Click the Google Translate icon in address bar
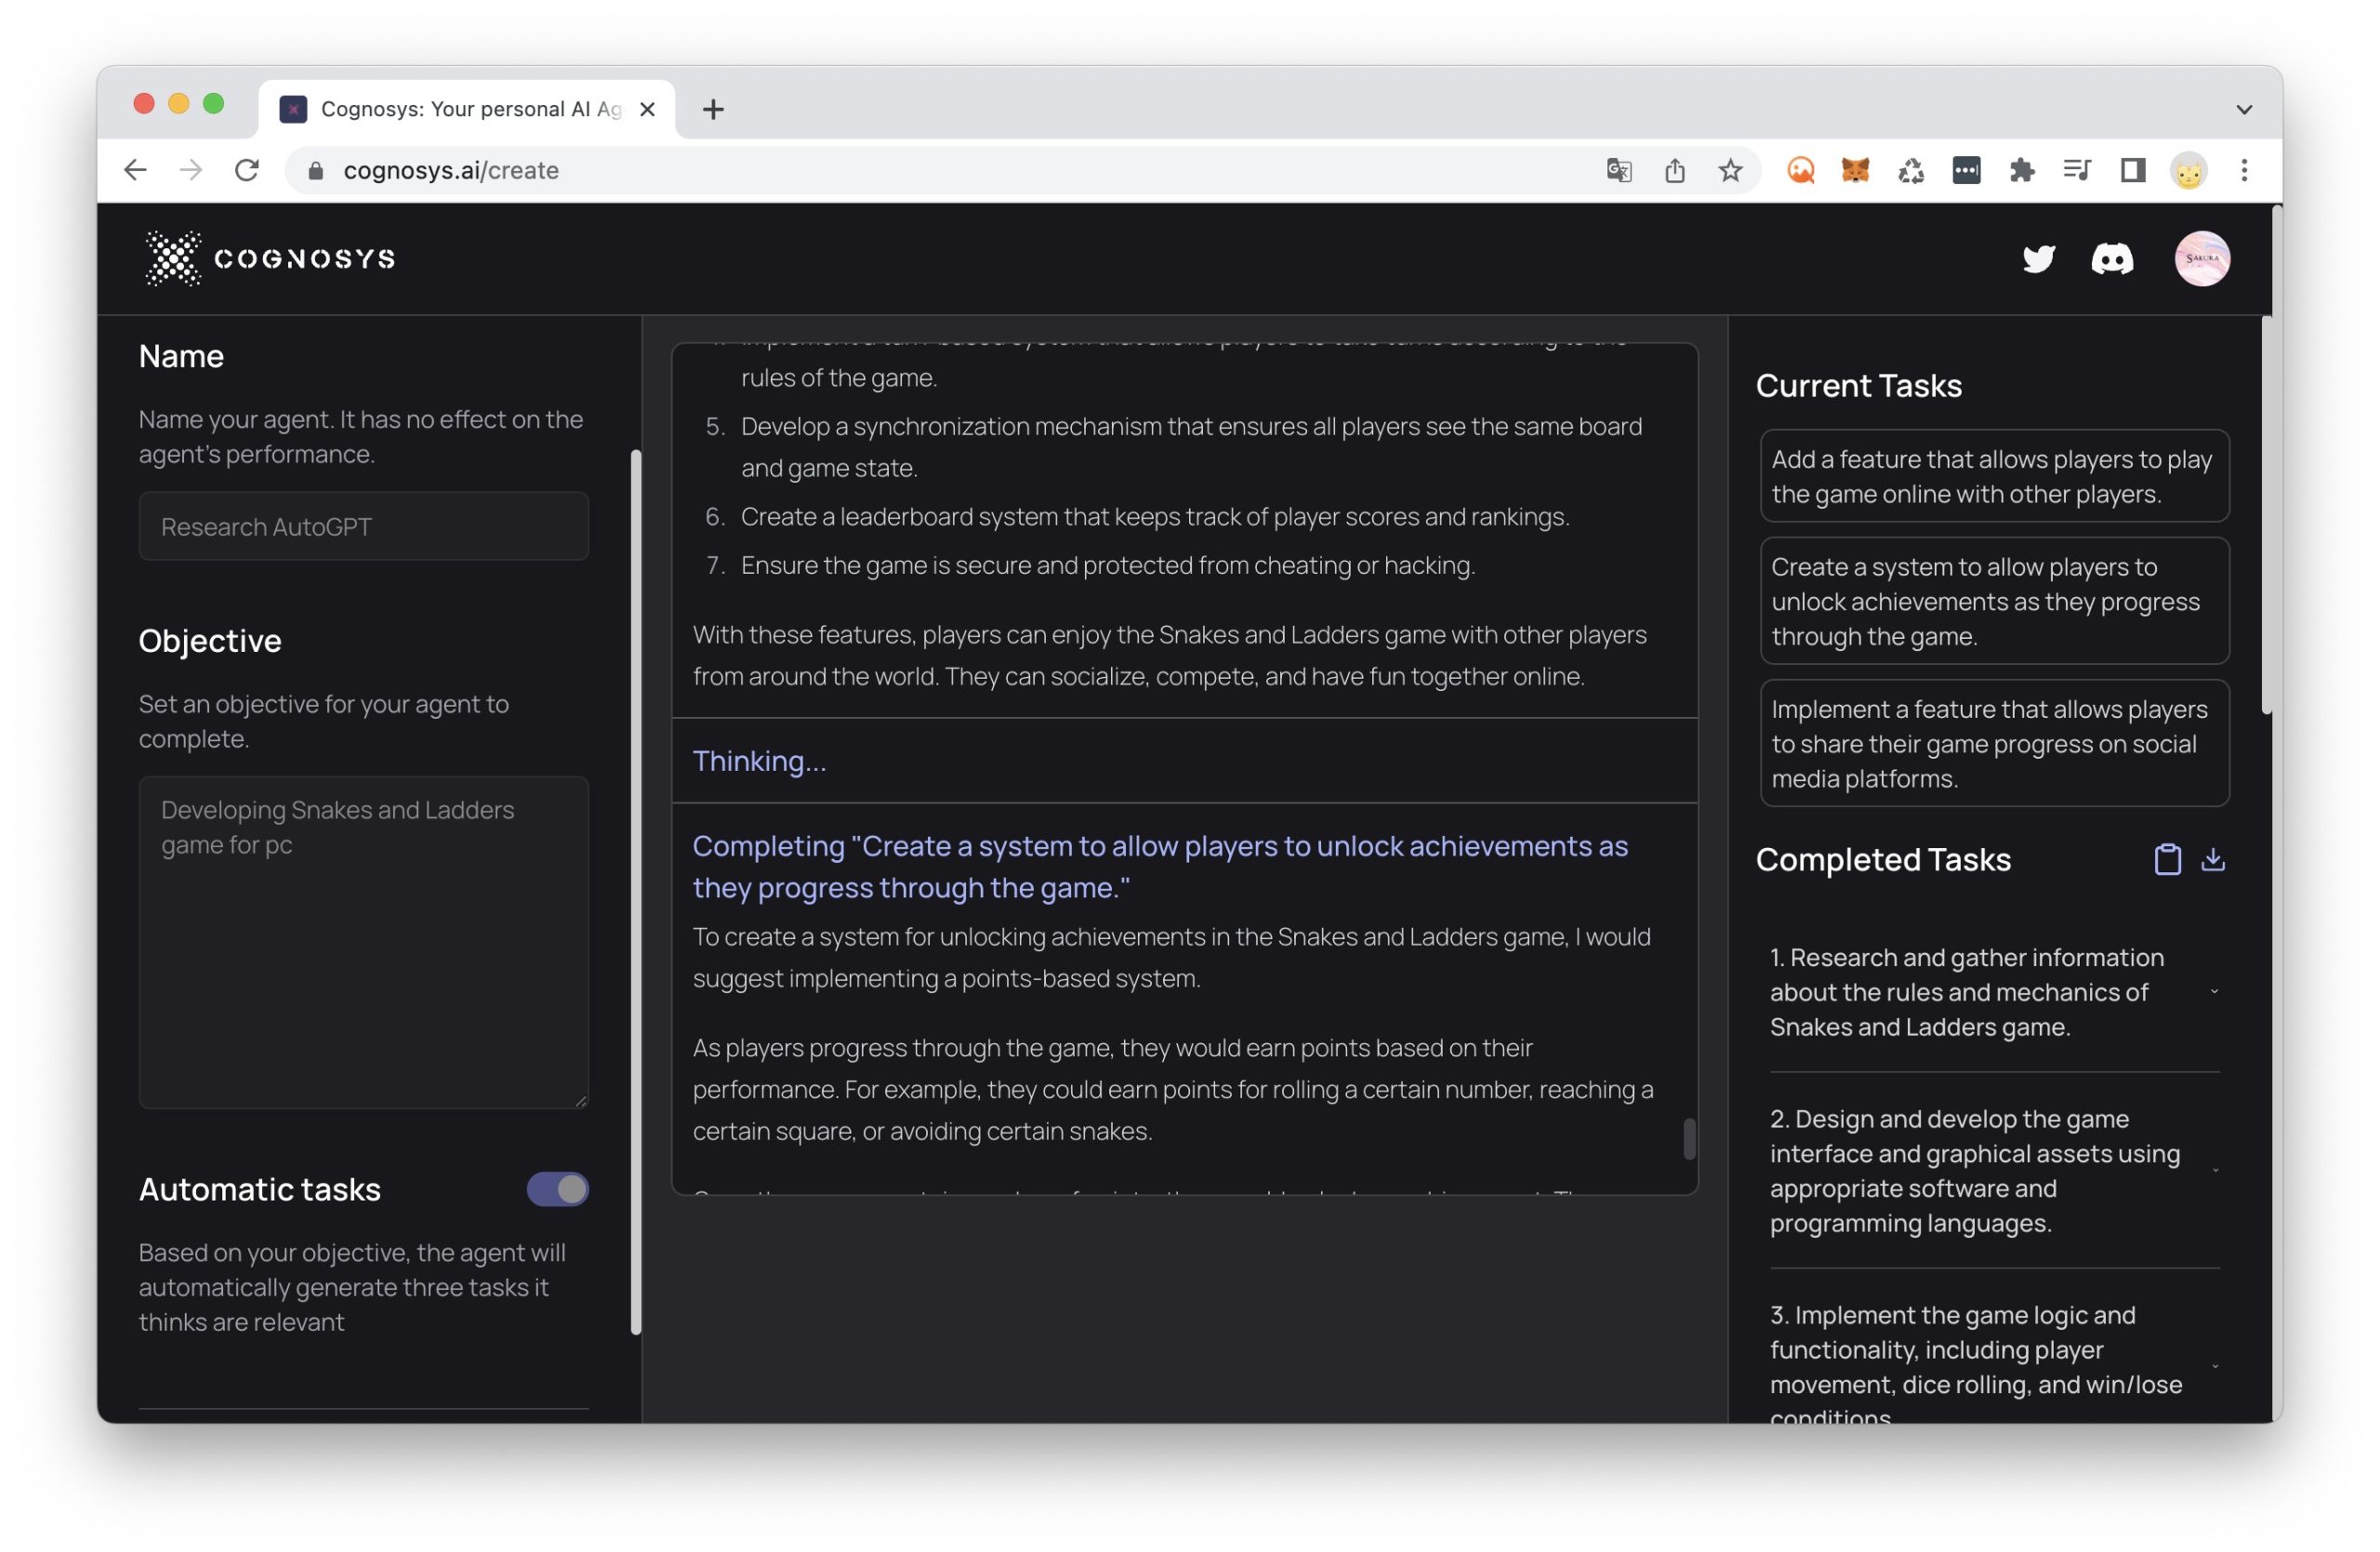This screenshot has height=1552, width=2380. [x=1619, y=170]
